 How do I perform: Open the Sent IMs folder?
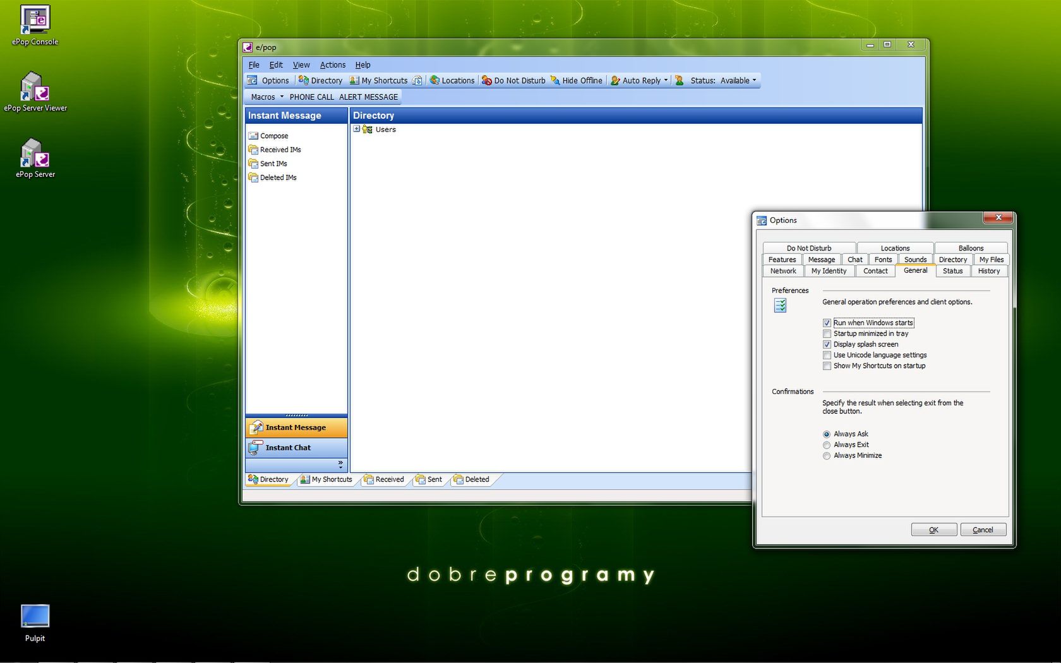268,164
